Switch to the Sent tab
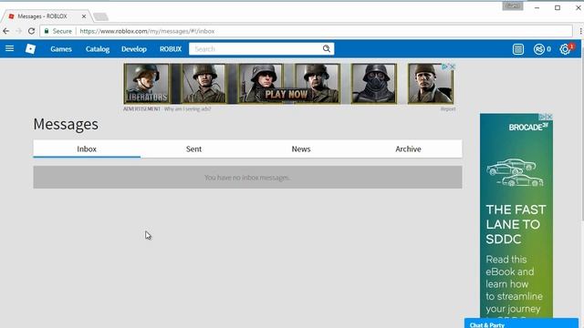Image resolution: width=584 pixels, height=328 pixels. click(193, 149)
